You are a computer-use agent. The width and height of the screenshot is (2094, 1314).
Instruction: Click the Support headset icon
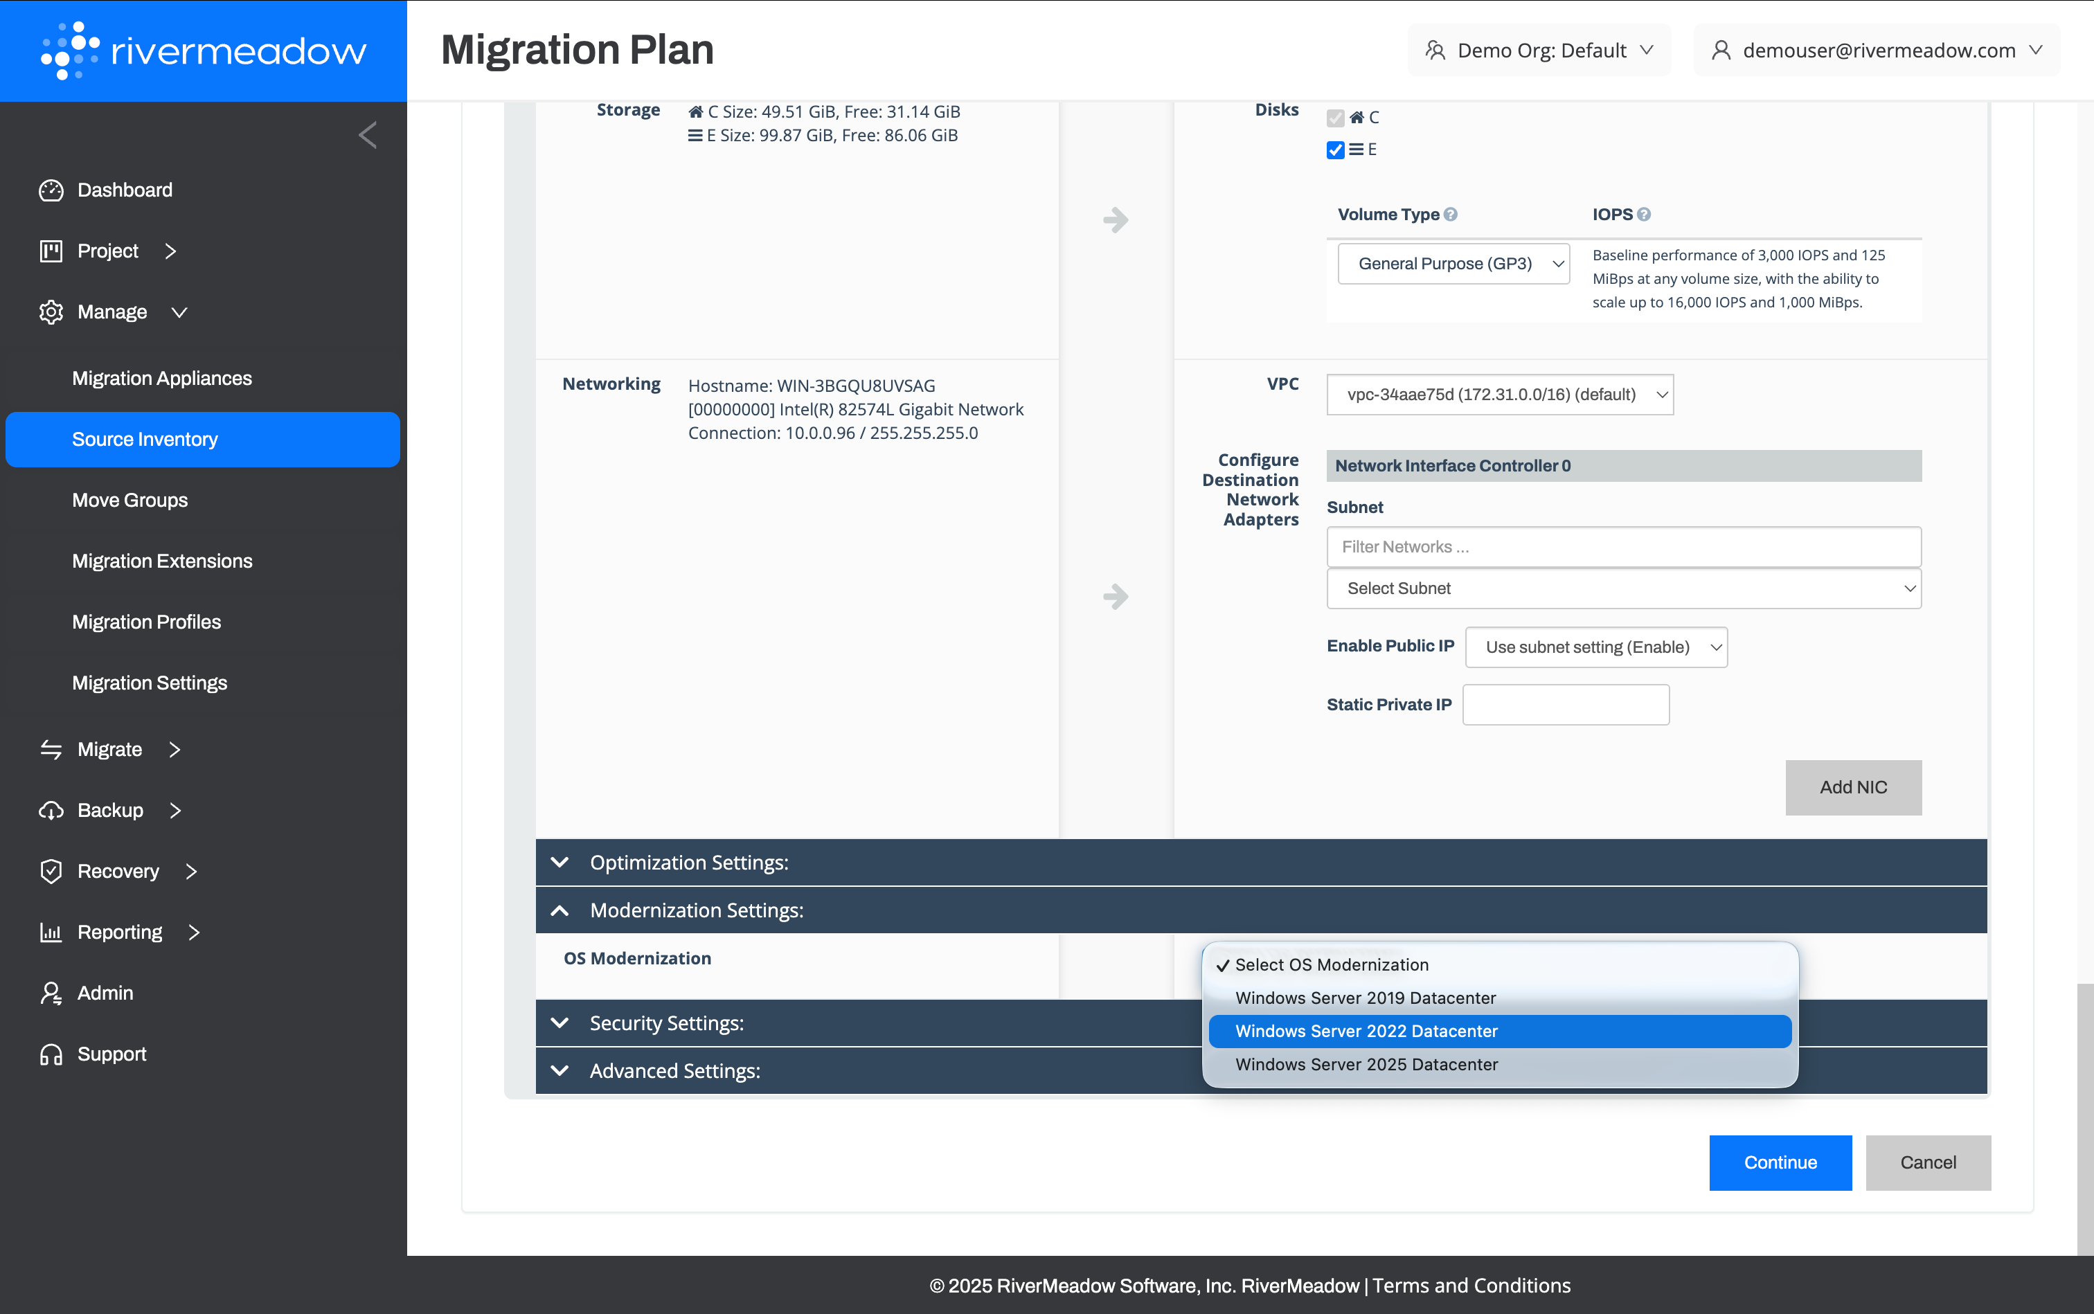(x=51, y=1054)
